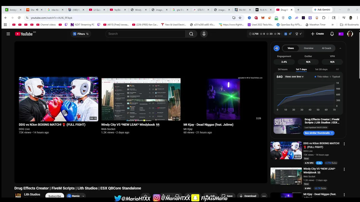This screenshot has height=202, width=360.
Task: Open DDG vs N3on endscreen video thumbnail
Action: pos(58,99)
